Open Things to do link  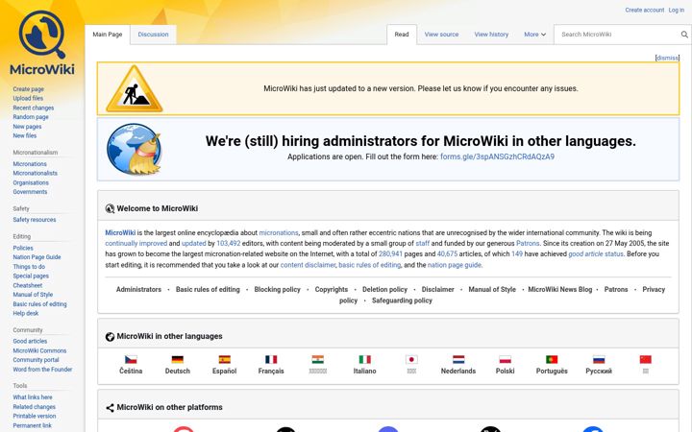coord(29,267)
